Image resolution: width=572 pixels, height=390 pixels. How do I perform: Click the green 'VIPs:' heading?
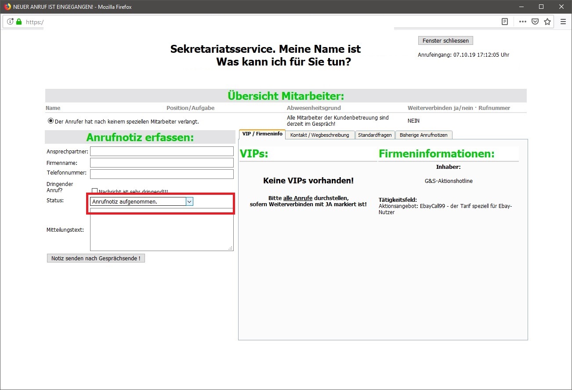(254, 154)
